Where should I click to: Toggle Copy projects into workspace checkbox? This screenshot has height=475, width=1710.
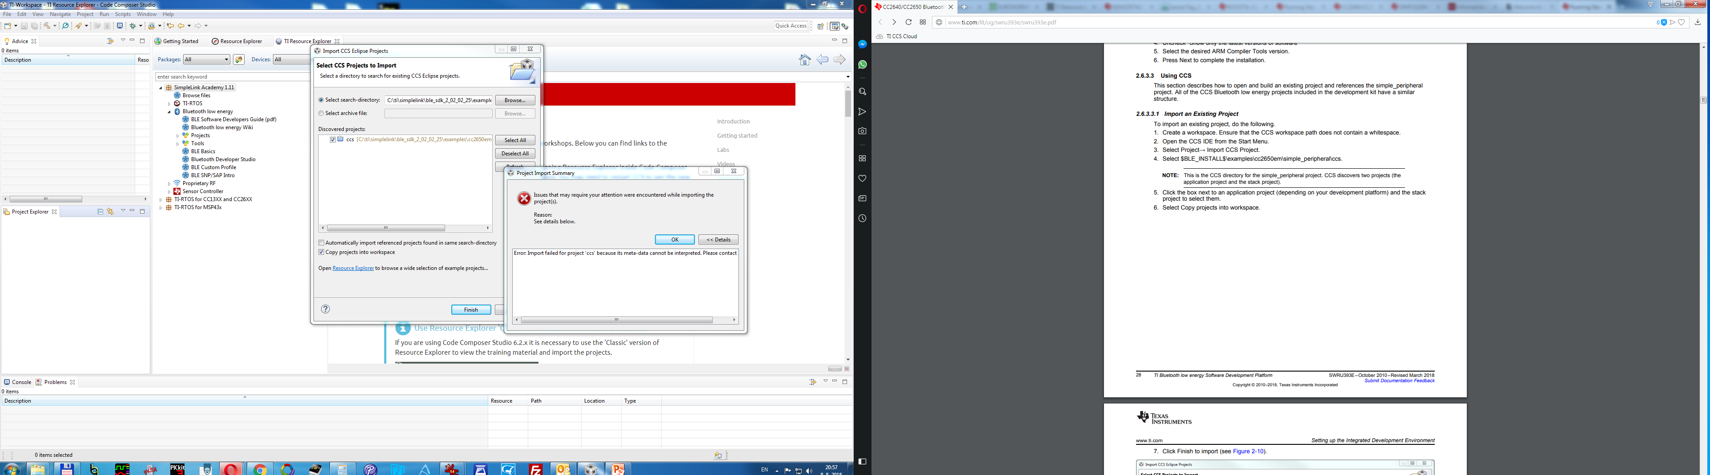click(x=321, y=253)
